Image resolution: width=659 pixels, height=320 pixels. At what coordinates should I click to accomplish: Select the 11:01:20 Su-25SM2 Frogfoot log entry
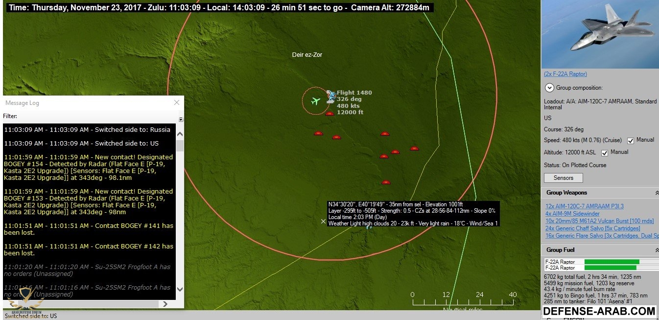coord(88,271)
